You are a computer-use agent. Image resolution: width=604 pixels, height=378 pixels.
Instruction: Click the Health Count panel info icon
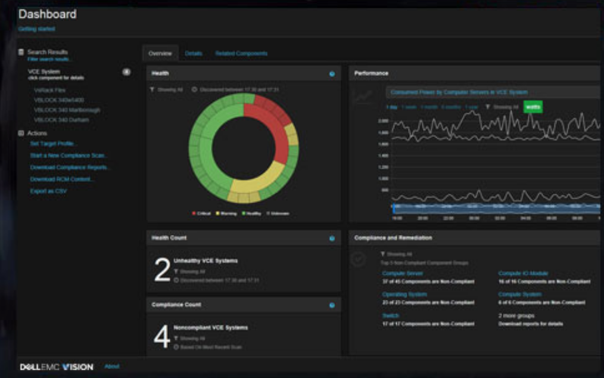[332, 238]
